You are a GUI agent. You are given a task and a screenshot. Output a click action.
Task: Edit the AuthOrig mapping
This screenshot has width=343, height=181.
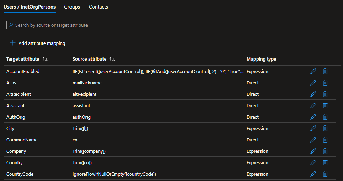313,117
